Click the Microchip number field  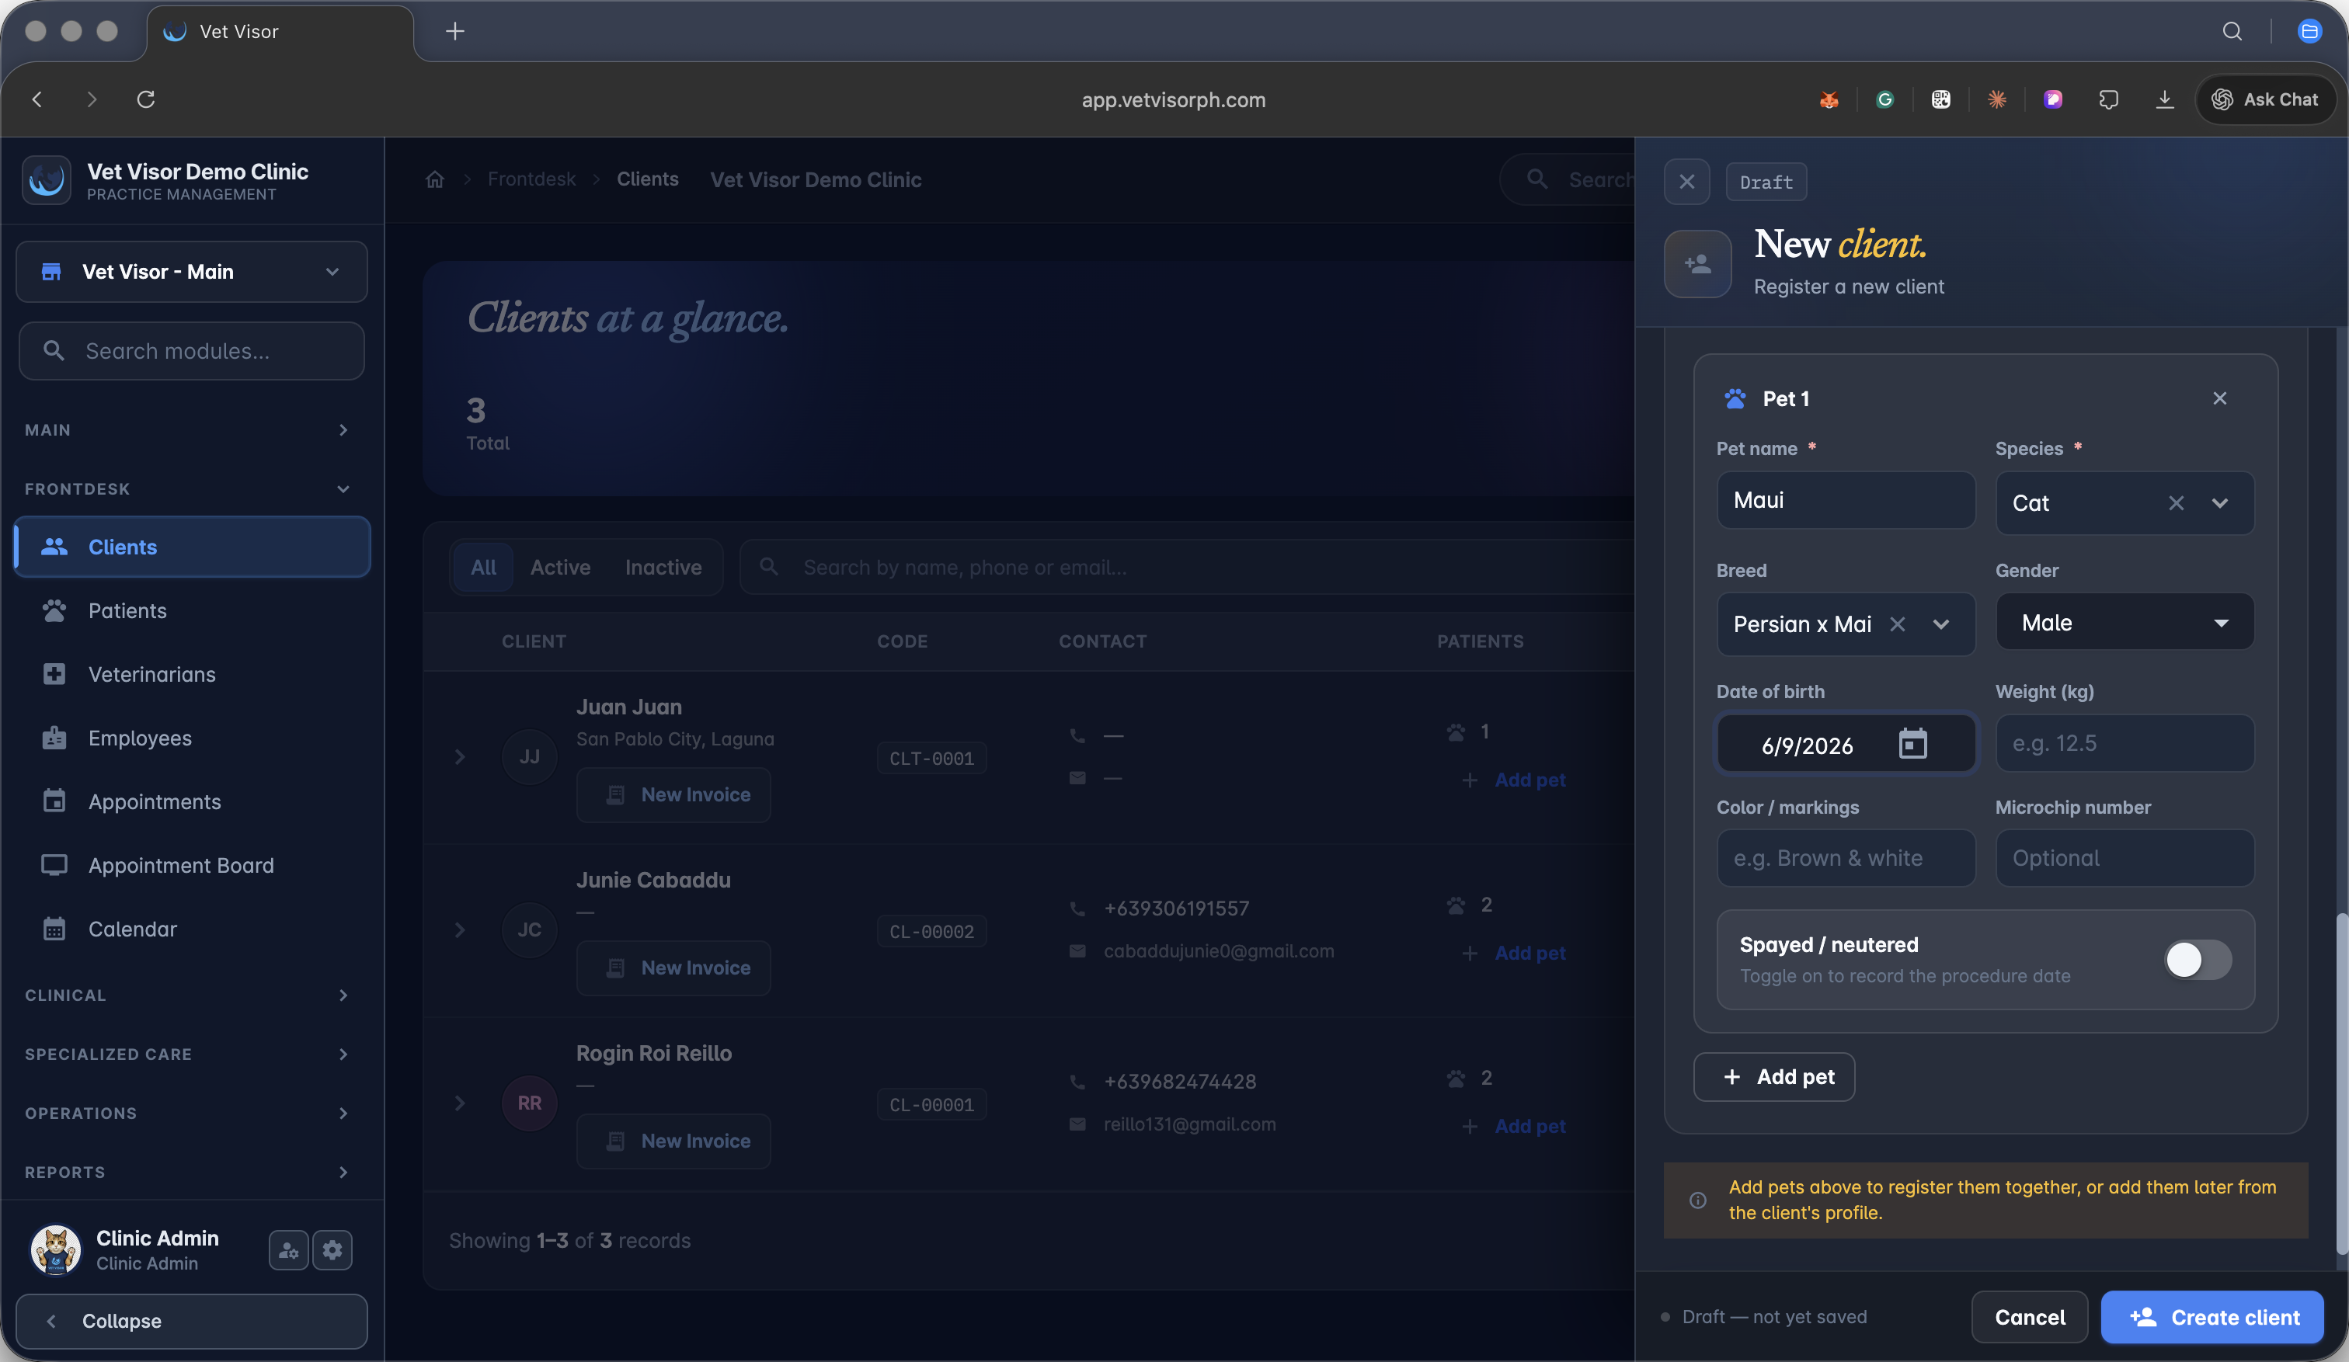(2125, 858)
